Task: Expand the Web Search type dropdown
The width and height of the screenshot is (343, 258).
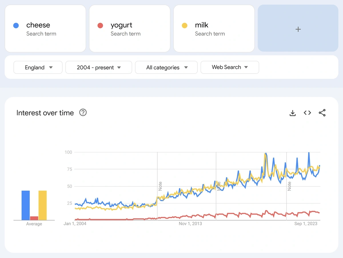Action: (x=230, y=67)
